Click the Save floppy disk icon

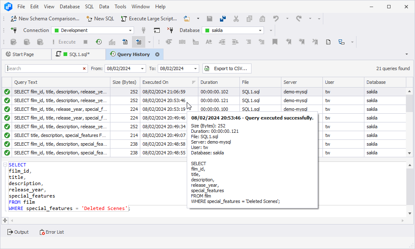(210, 19)
